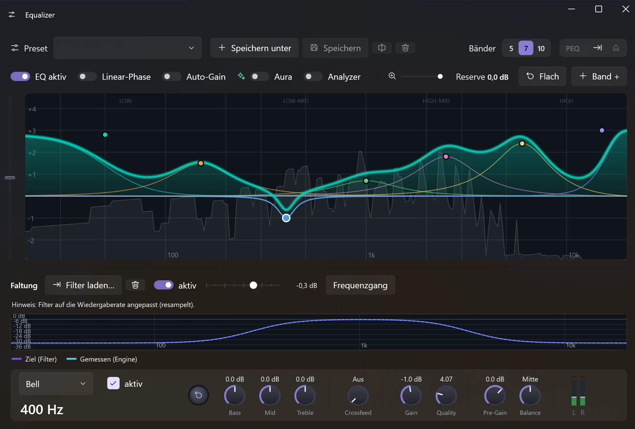635x429 pixels.
Task: Enable the Linear-Phase switch
Action: (87, 76)
